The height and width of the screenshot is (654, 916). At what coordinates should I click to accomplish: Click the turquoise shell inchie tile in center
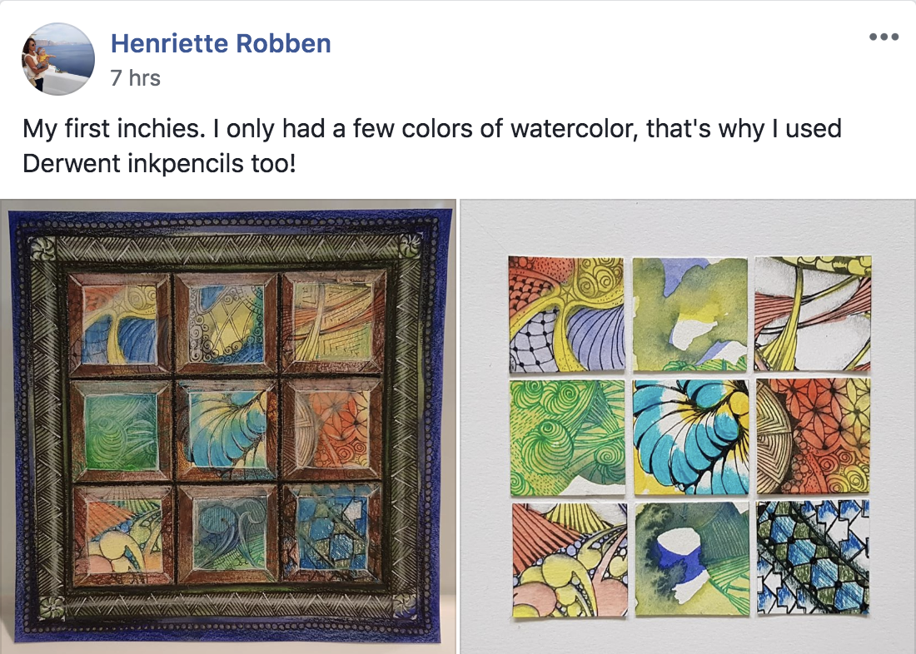point(691,437)
